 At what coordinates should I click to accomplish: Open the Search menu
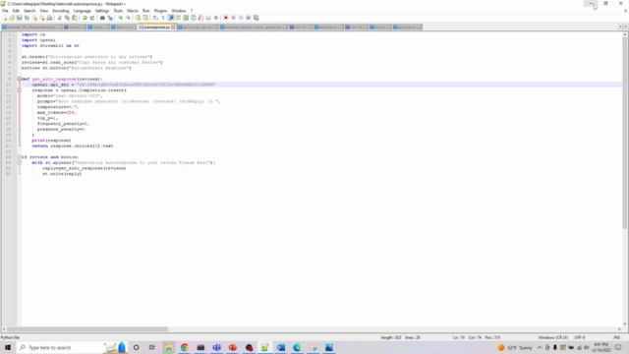click(29, 11)
